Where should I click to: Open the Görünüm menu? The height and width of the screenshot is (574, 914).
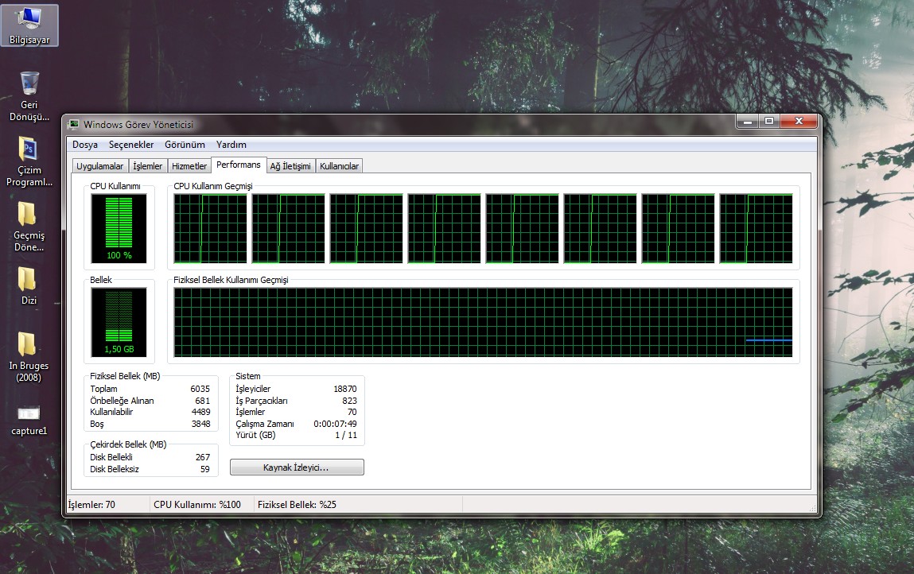pyautogui.click(x=185, y=145)
